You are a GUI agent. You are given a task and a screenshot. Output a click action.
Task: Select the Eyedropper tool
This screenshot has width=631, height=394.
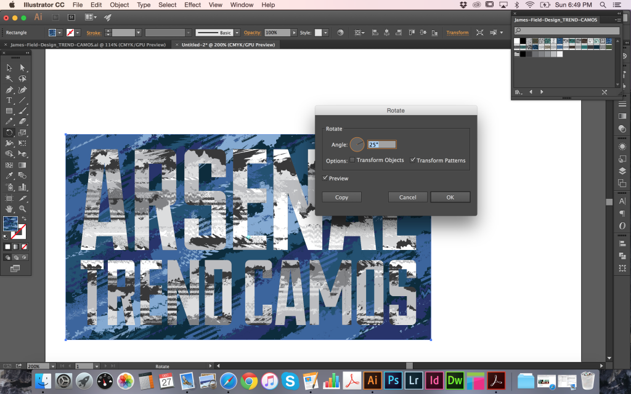pos(9,175)
